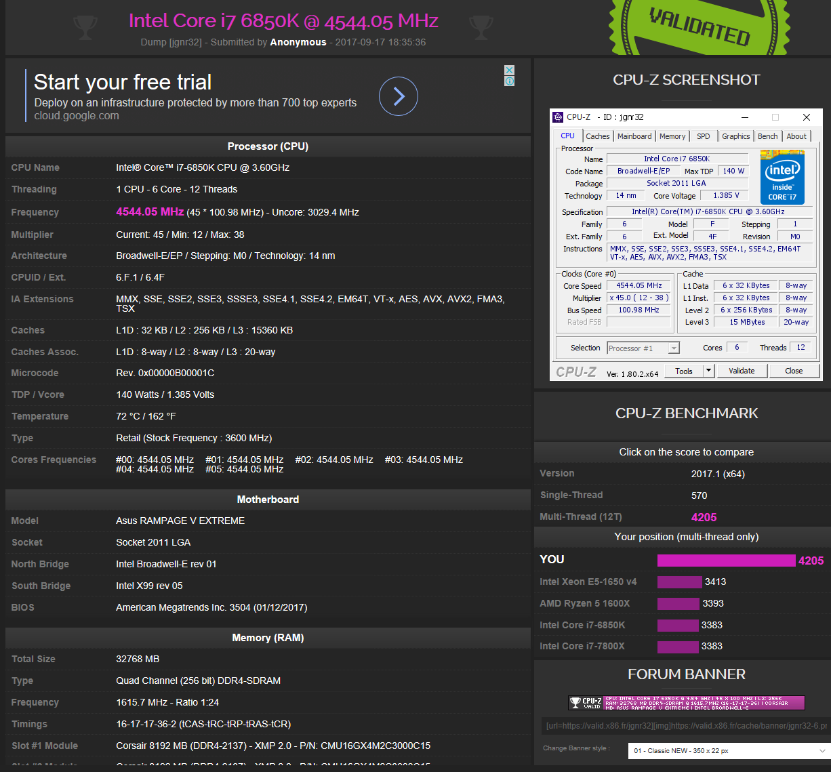Click the Slot #1 Module Corsair entry
Viewport: 831px width, 772px height.
[x=273, y=746]
